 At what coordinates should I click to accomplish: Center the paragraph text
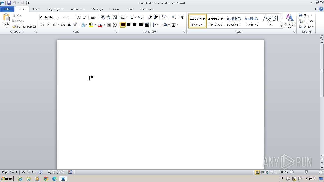click(129, 25)
